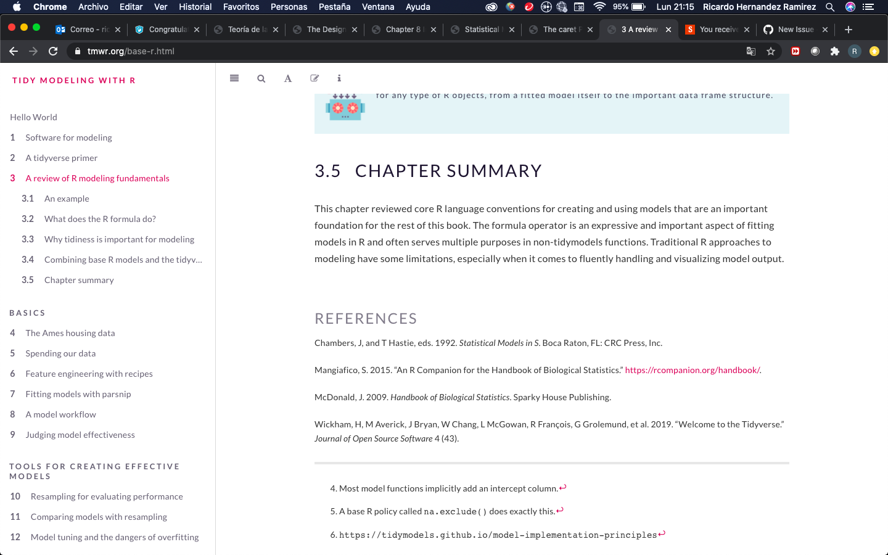Open the Ventana menu

pyautogui.click(x=378, y=7)
